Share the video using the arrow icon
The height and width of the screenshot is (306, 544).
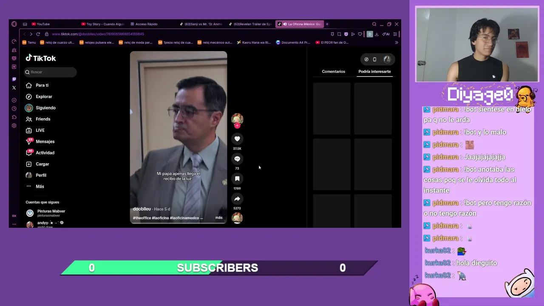click(237, 198)
